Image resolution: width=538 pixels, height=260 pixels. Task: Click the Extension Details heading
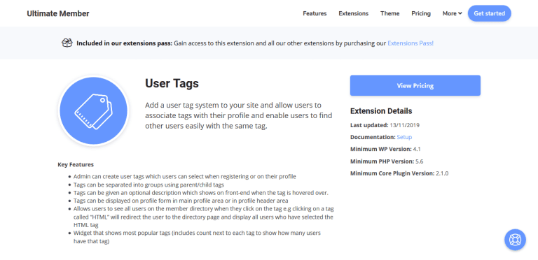[381, 111]
